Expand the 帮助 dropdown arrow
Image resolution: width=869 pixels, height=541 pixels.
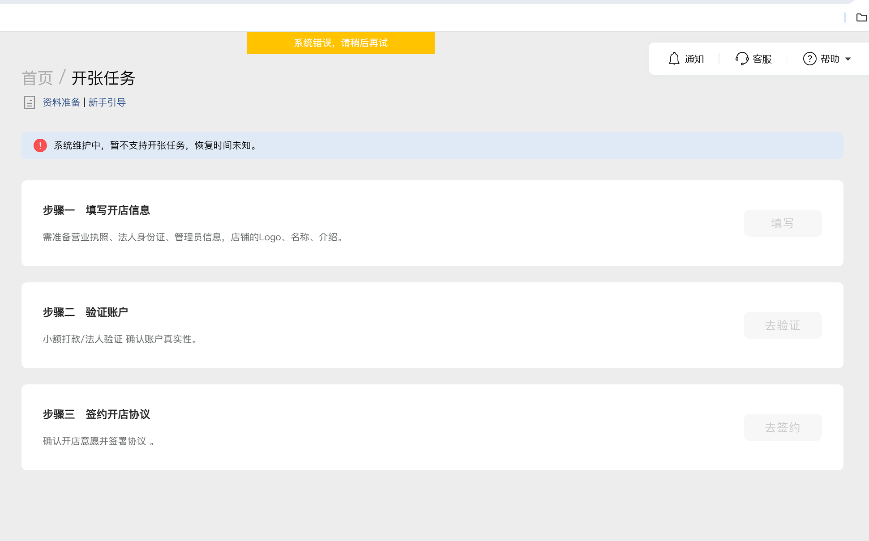click(x=848, y=59)
